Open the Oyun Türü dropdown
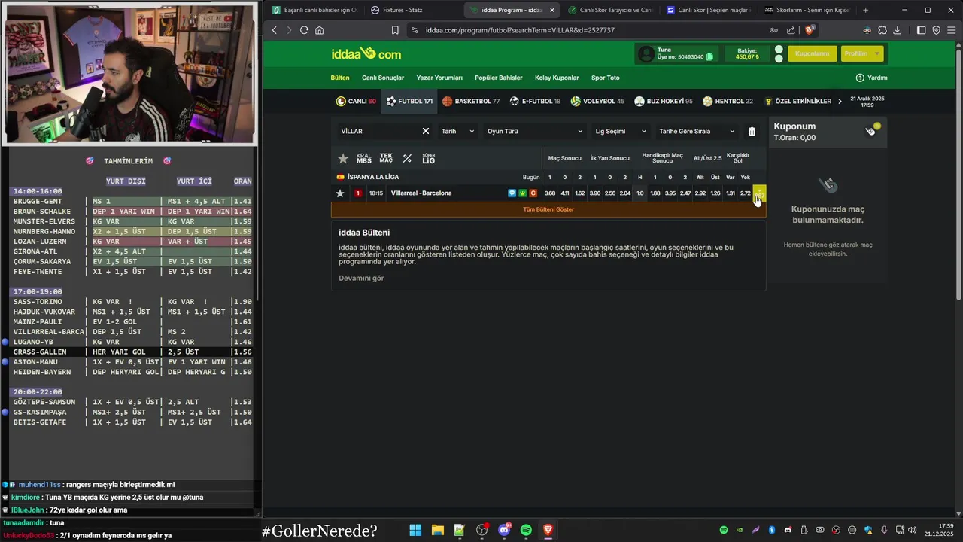 point(535,131)
